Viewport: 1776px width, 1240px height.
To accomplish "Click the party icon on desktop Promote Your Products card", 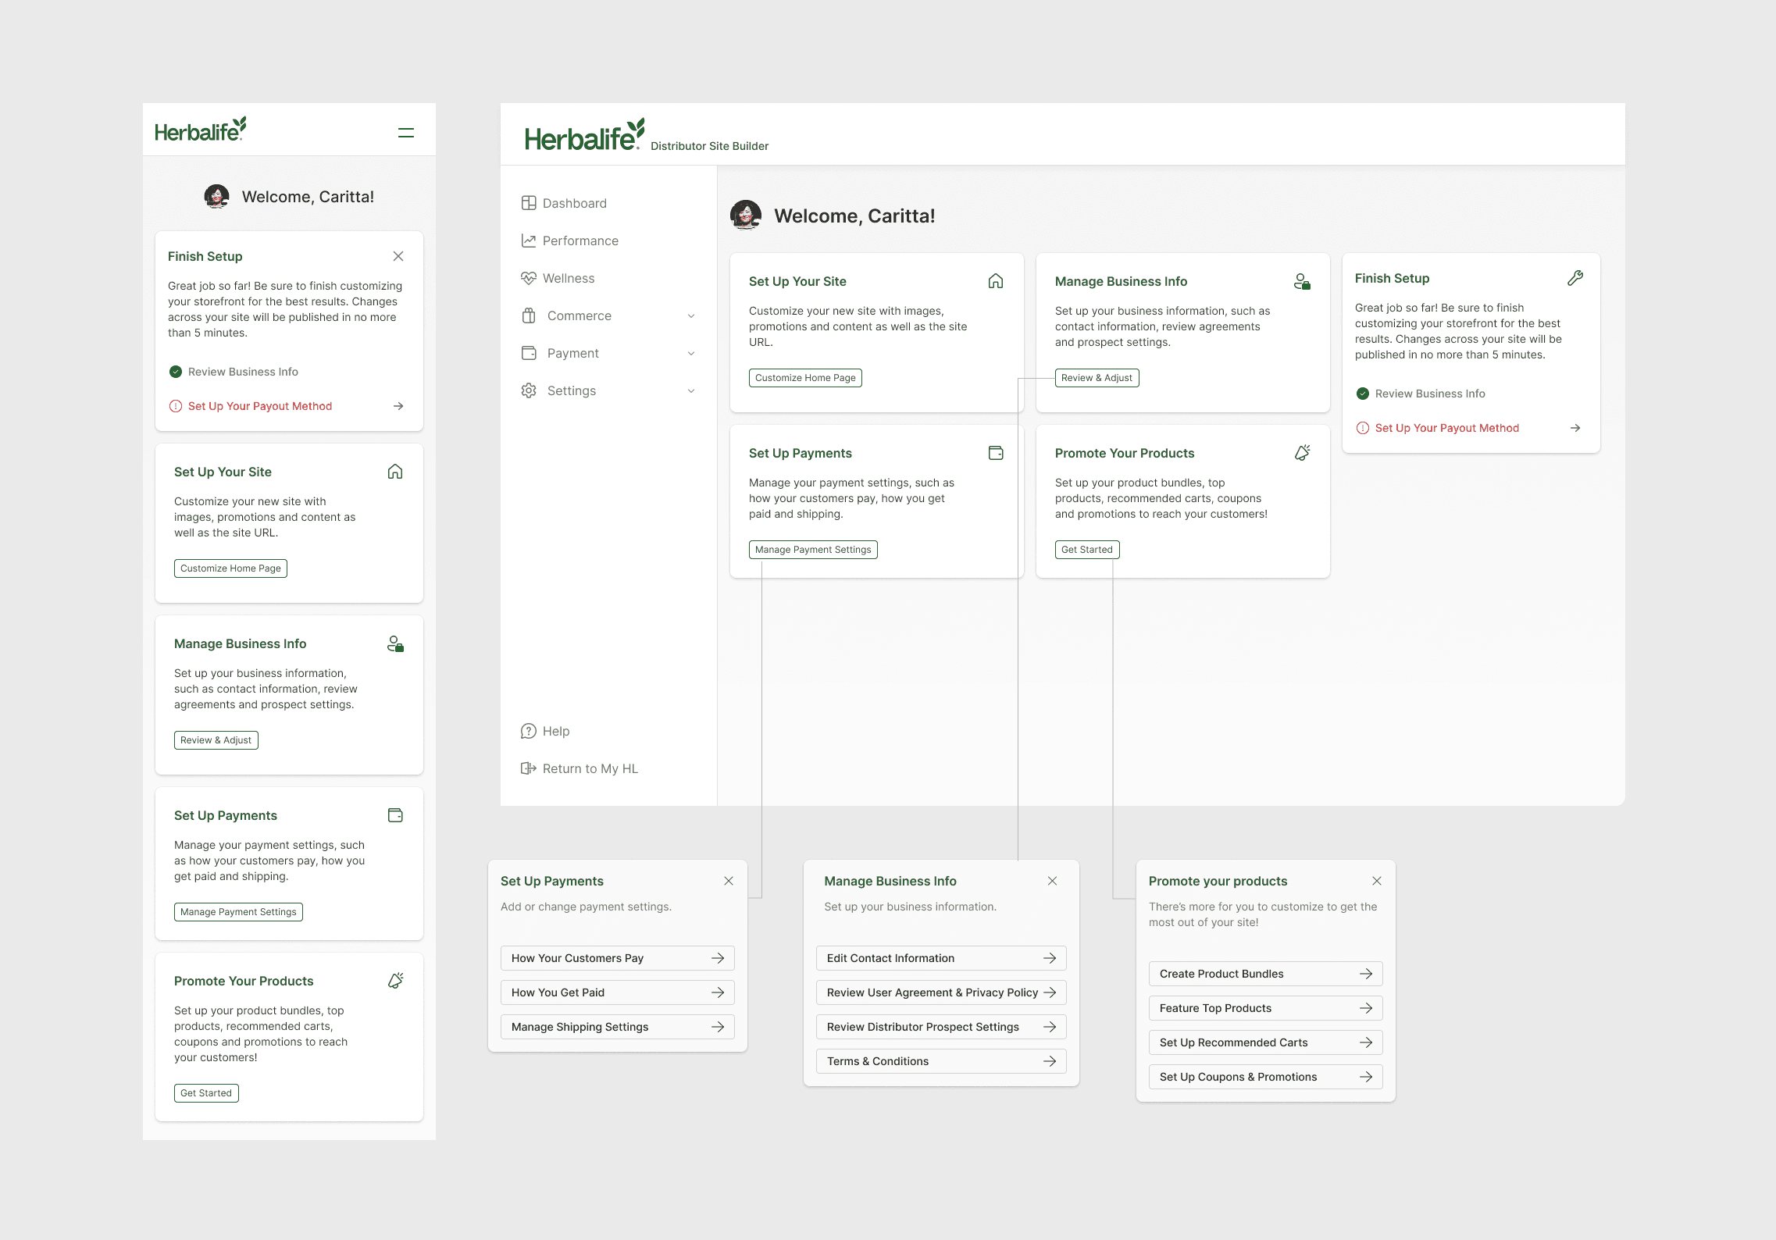I will [1302, 453].
